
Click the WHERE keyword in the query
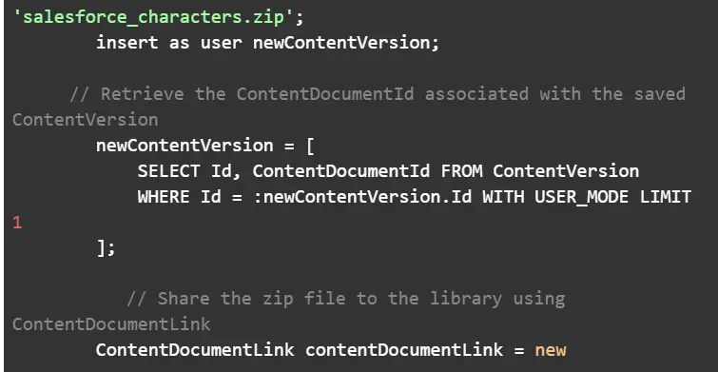[164, 197]
